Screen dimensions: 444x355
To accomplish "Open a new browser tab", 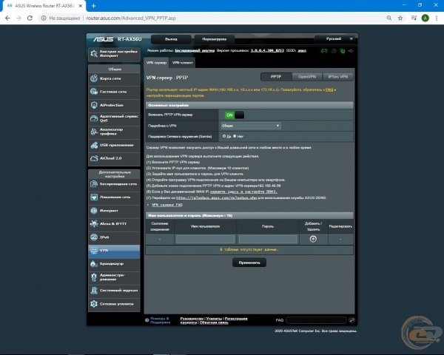I will pos(93,6).
